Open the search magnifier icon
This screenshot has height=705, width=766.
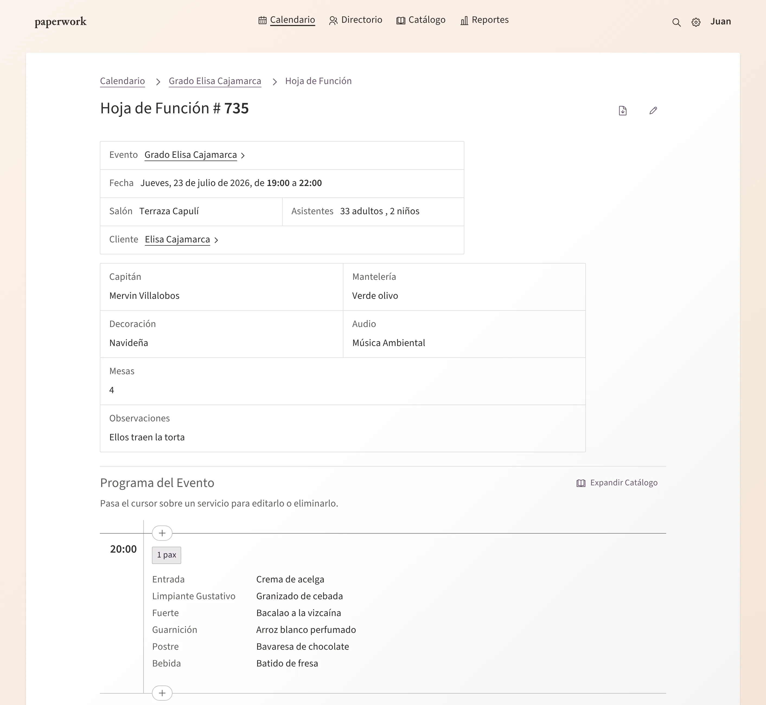pos(676,22)
